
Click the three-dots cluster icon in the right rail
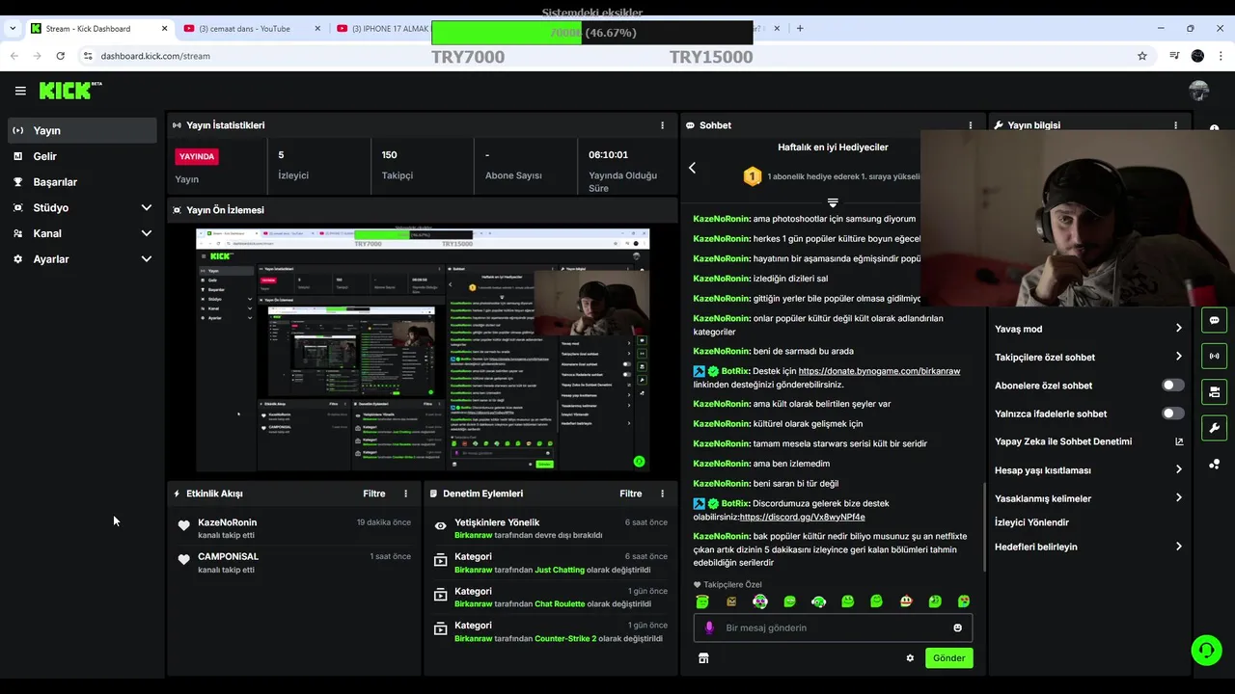(1214, 465)
